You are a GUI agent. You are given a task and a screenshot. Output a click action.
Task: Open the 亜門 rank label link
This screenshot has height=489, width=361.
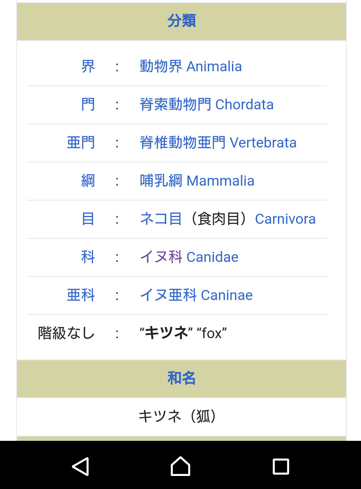(81, 143)
